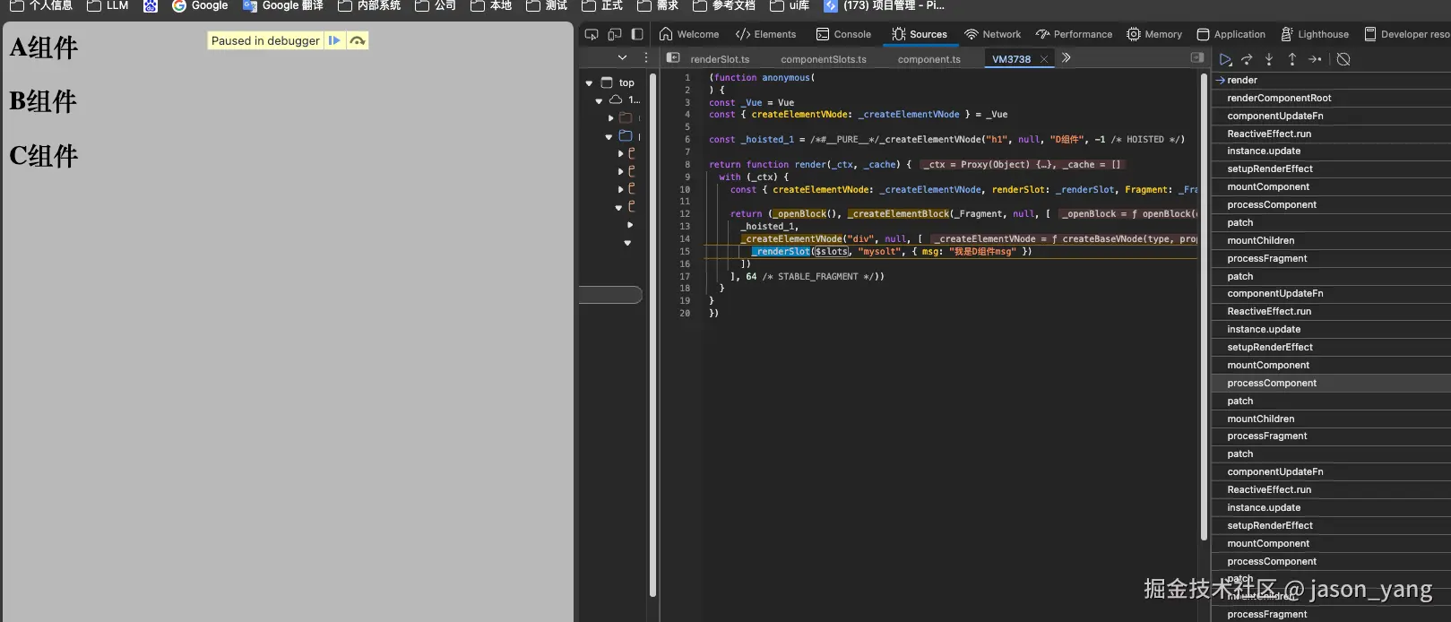This screenshot has height=622, width=1451.
Task: Open navigator pane chevron dropdown
Action: (622, 57)
